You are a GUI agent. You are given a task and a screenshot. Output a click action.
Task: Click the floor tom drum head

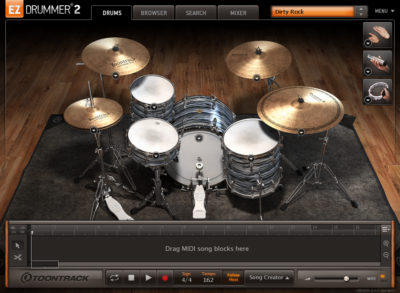pos(251,136)
